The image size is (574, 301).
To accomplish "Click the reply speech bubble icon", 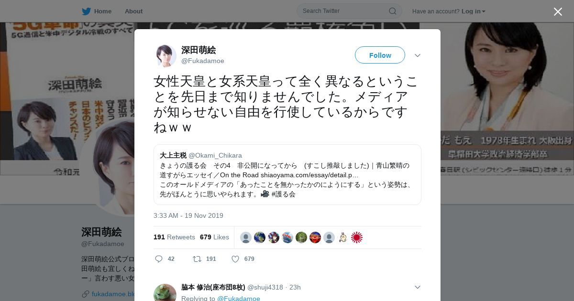I will 159,259.
